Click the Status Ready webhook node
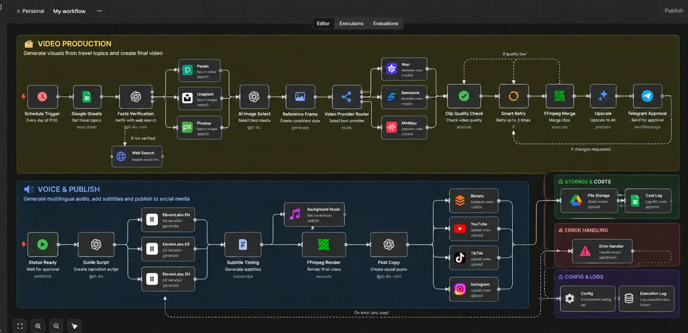Viewport: 688px width, 333px height. pos(42,244)
